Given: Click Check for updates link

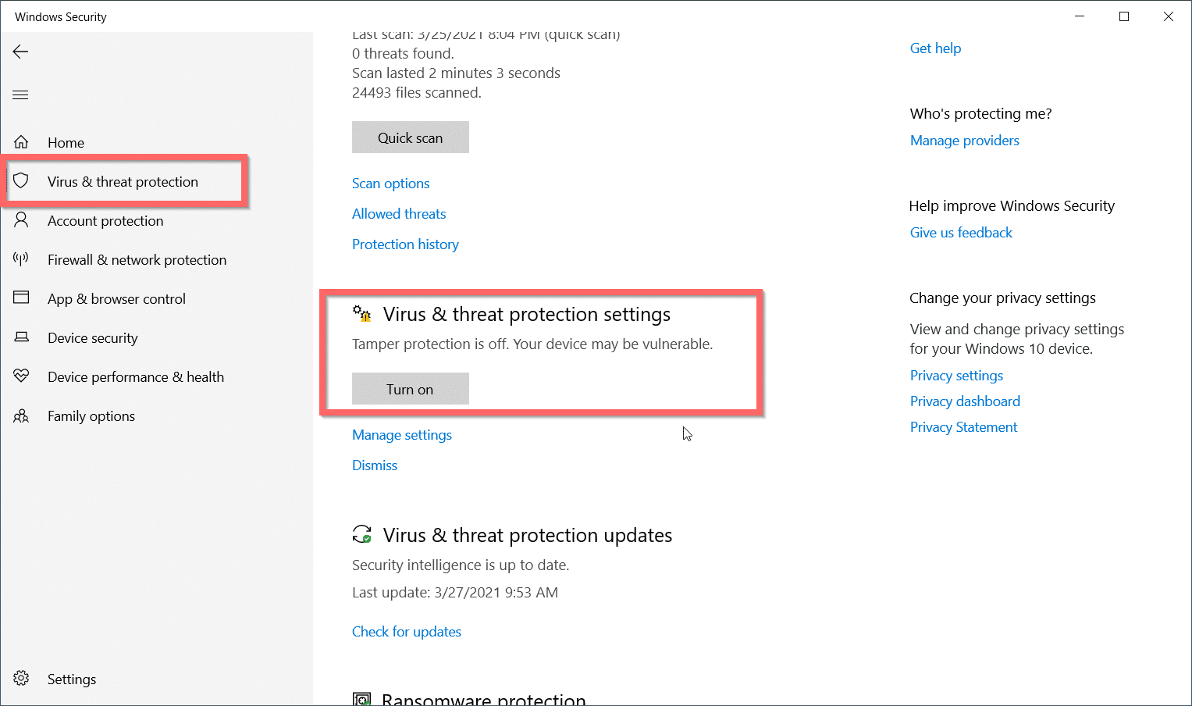Looking at the screenshot, I should pyautogui.click(x=407, y=632).
